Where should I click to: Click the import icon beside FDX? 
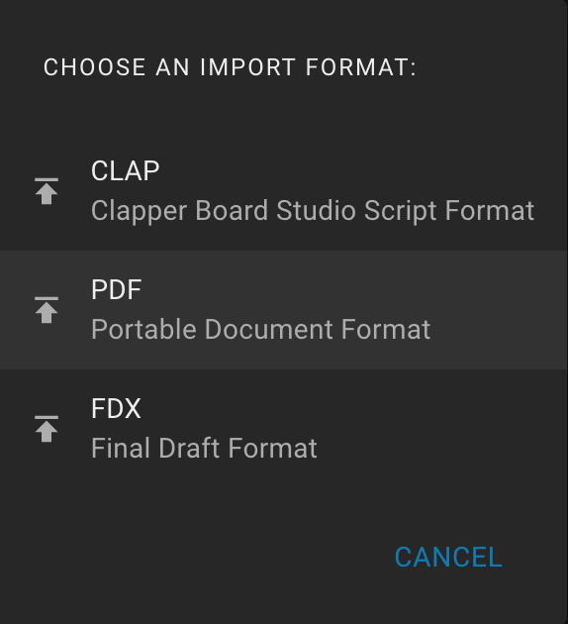point(47,429)
